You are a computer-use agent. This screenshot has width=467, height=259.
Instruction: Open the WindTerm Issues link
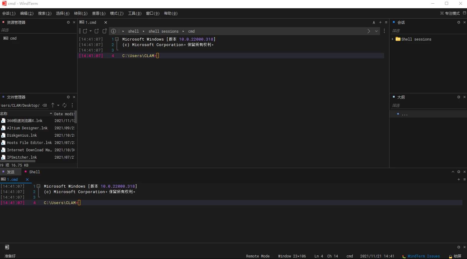click(423, 256)
